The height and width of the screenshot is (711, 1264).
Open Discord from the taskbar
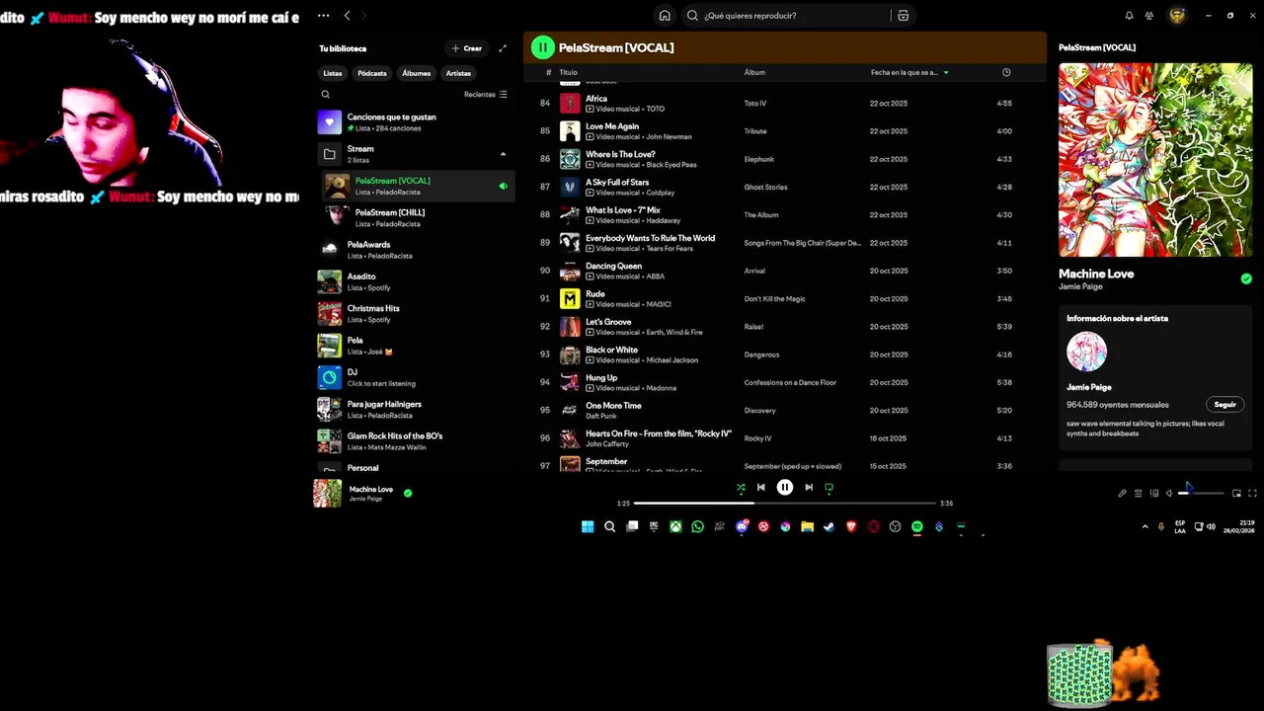(x=742, y=527)
